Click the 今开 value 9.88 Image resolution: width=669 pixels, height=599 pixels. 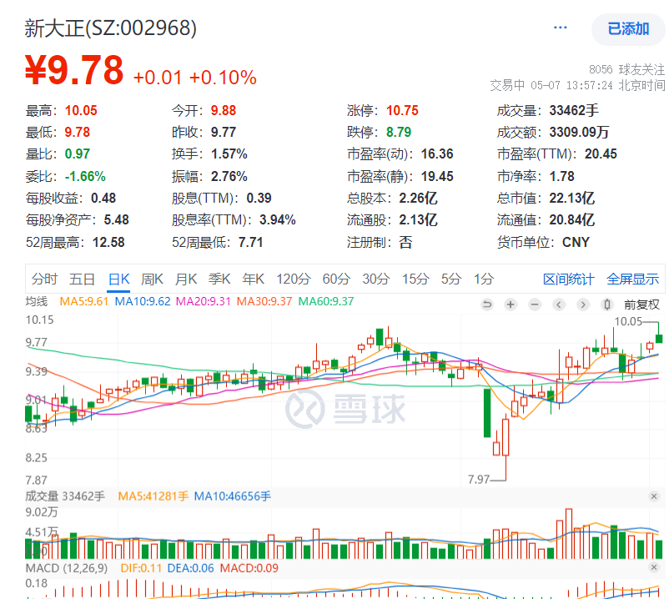click(x=224, y=111)
